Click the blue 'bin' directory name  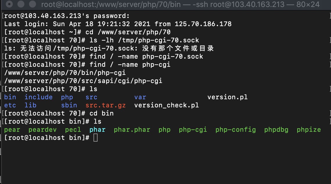[10, 97]
